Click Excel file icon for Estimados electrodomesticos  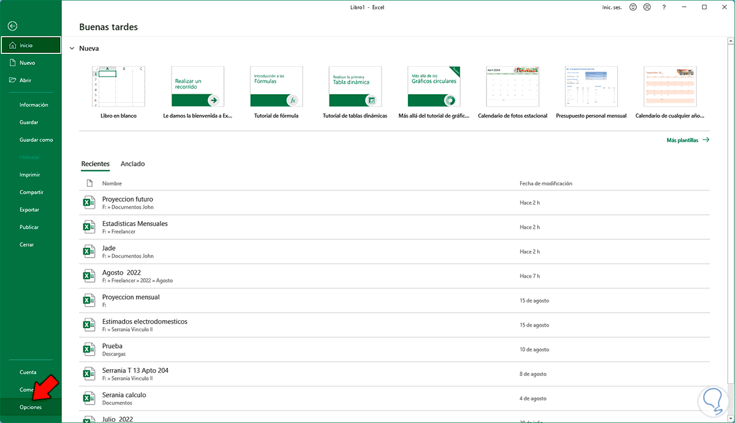point(89,325)
